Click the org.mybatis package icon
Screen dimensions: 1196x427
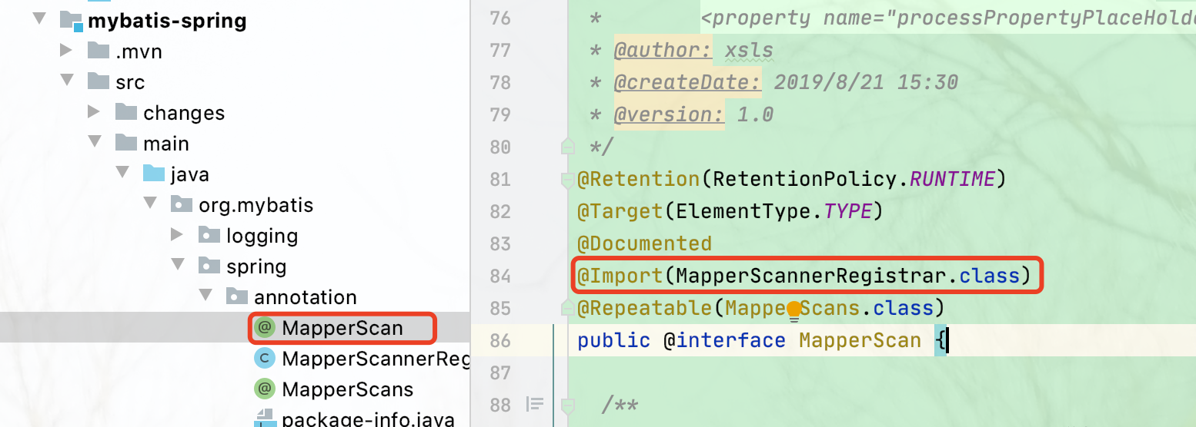click(x=182, y=204)
